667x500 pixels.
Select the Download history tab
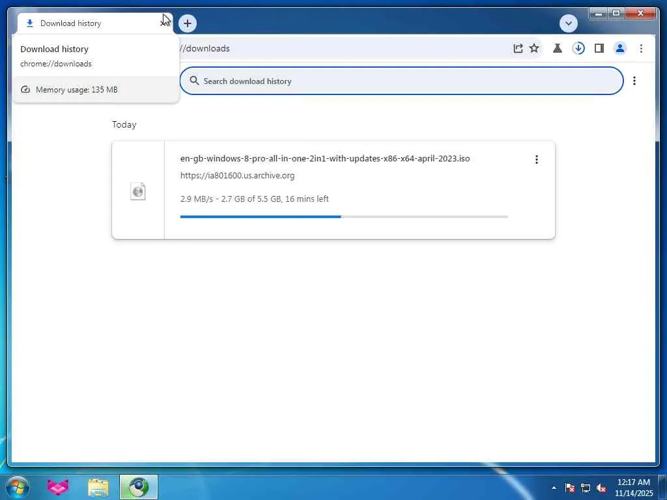(x=94, y=23)
